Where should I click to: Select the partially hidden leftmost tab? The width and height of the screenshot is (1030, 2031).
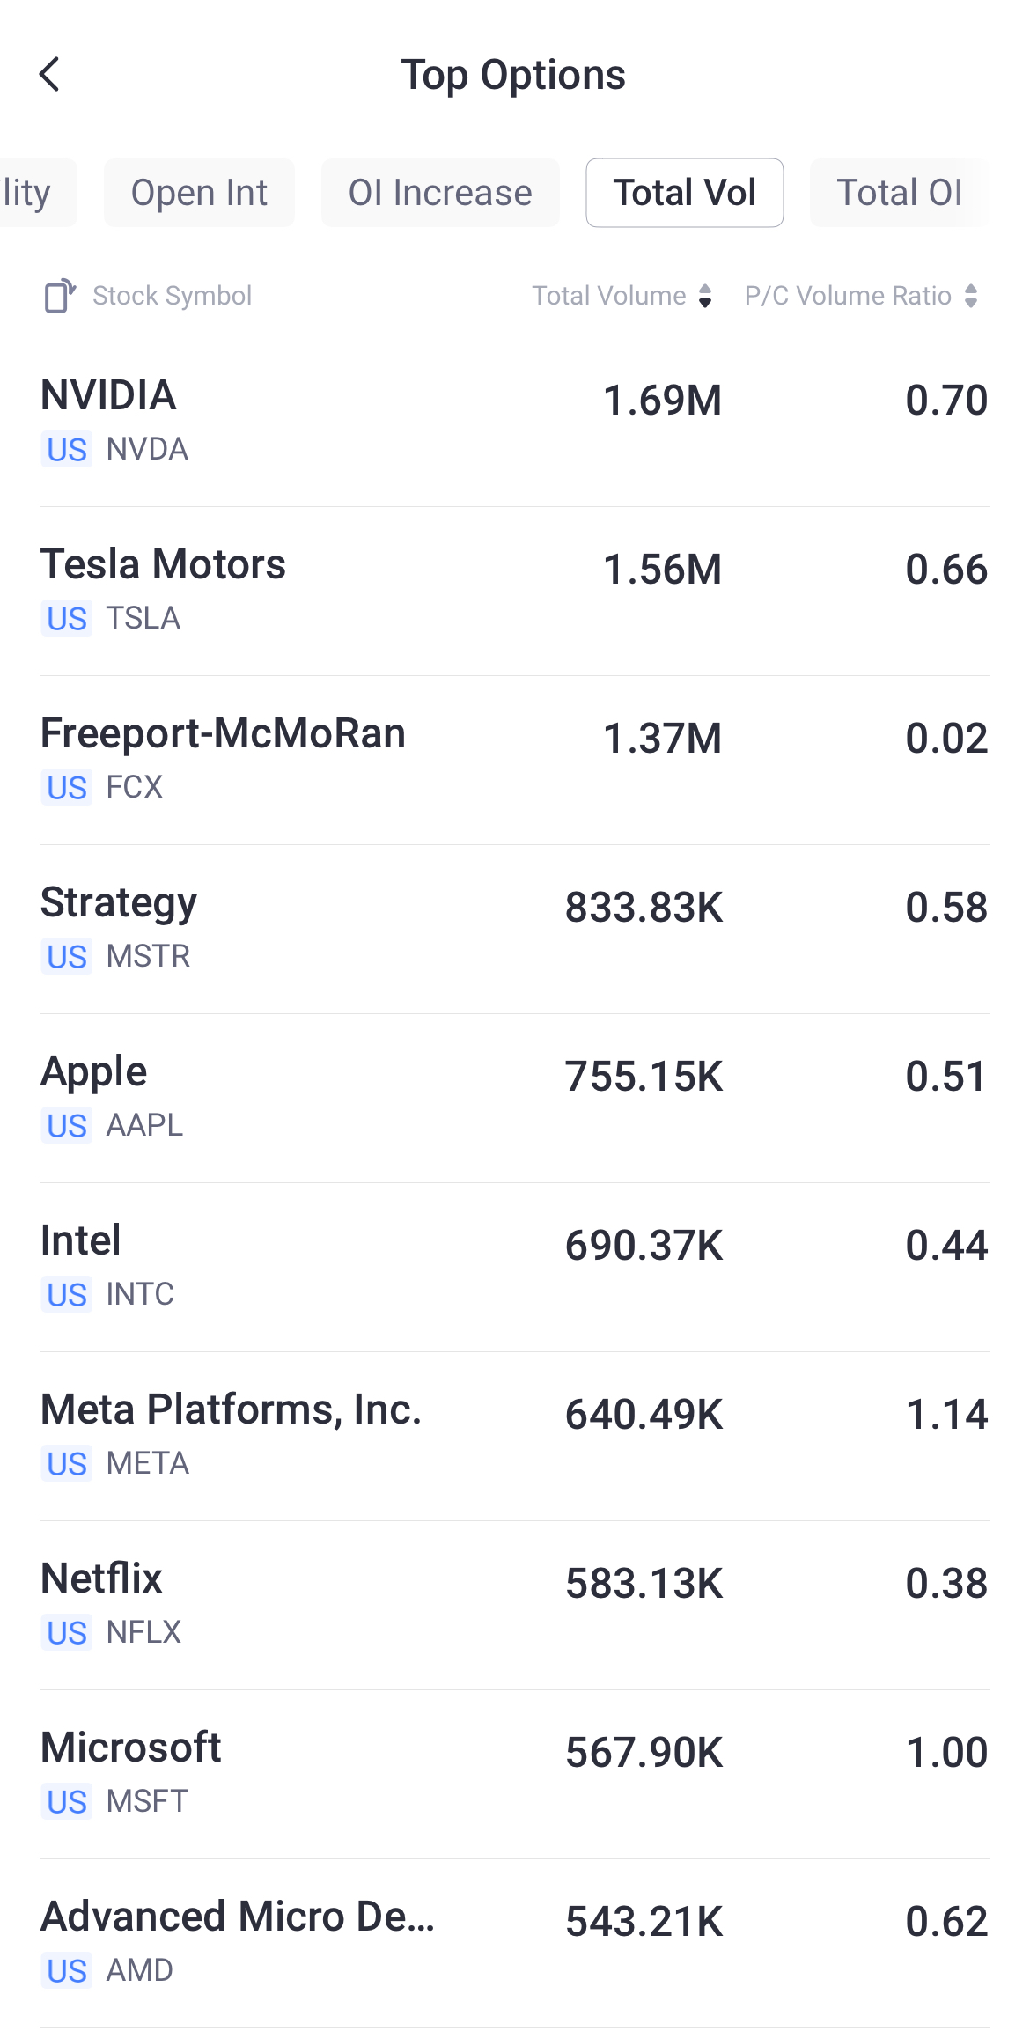[x=33, y=193]
